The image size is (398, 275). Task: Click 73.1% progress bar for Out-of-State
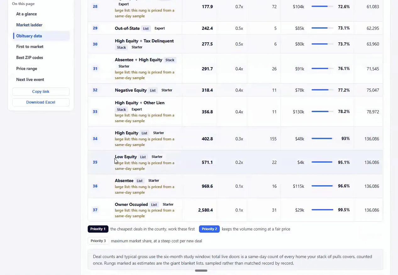323,28
